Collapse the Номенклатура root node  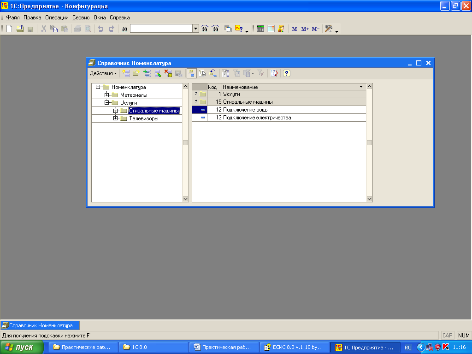pyautogui.click(x=98, y=87)
